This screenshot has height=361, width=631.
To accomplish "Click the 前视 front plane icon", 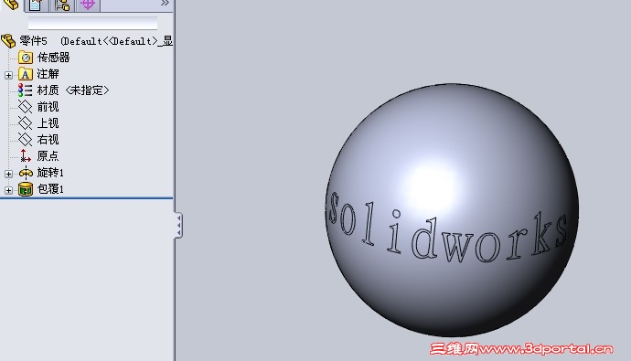I will [25, 107].
